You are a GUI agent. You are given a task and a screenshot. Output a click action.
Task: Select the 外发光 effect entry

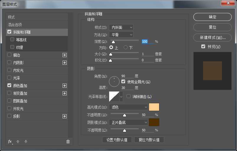18,109
